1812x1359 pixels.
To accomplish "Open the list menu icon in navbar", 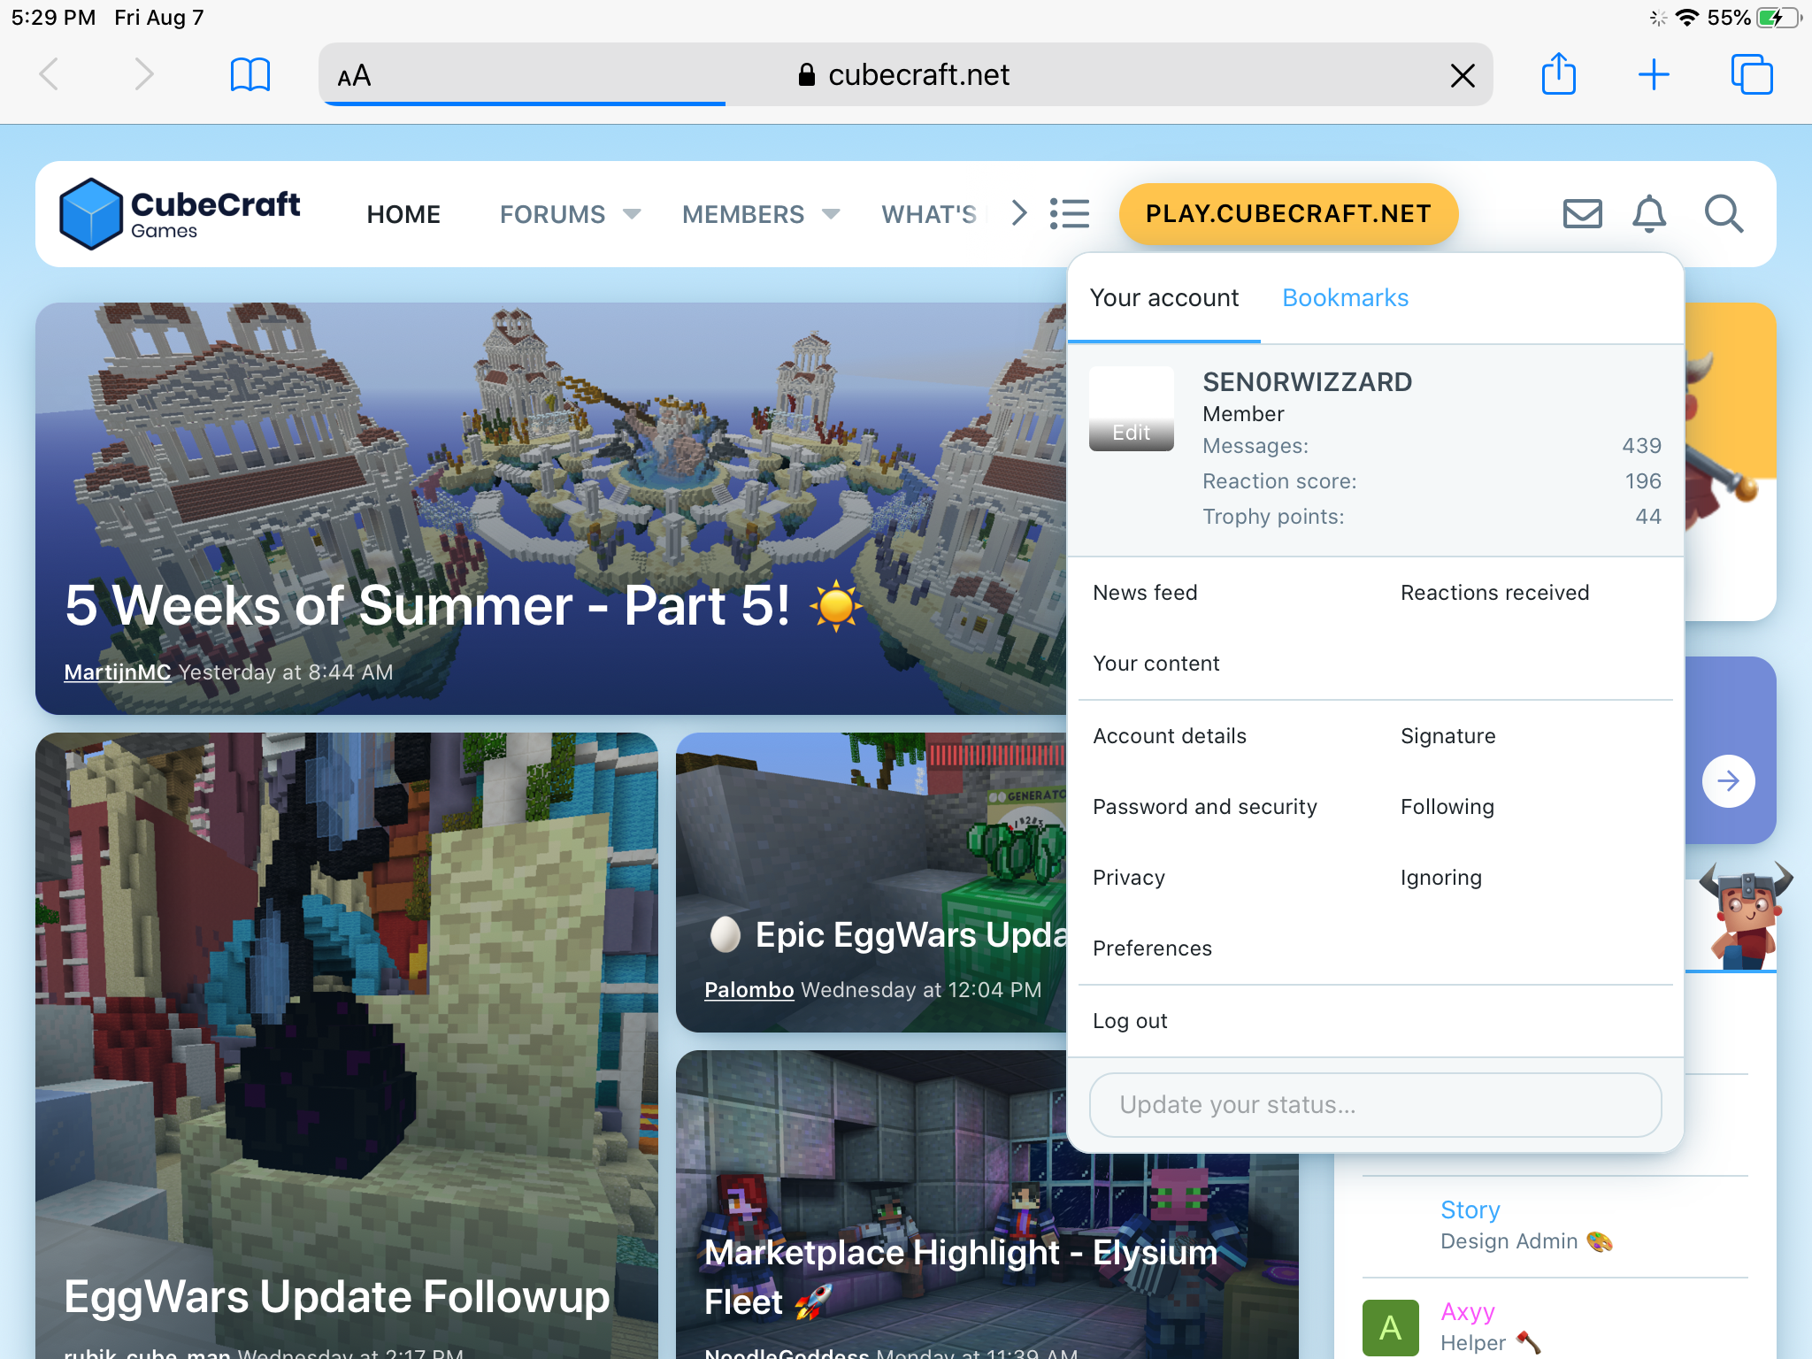I will (1069, 213).
